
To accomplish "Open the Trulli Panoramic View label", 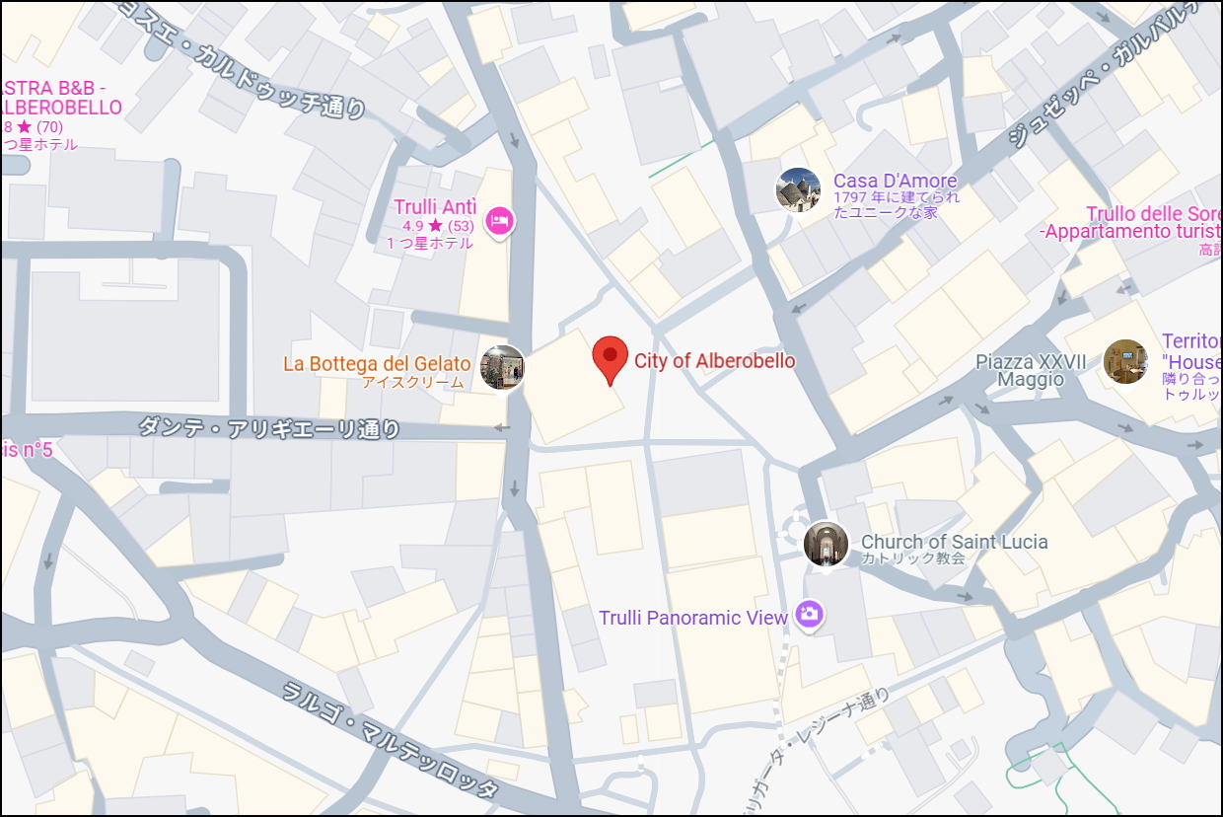I will [x=693, y=618].
